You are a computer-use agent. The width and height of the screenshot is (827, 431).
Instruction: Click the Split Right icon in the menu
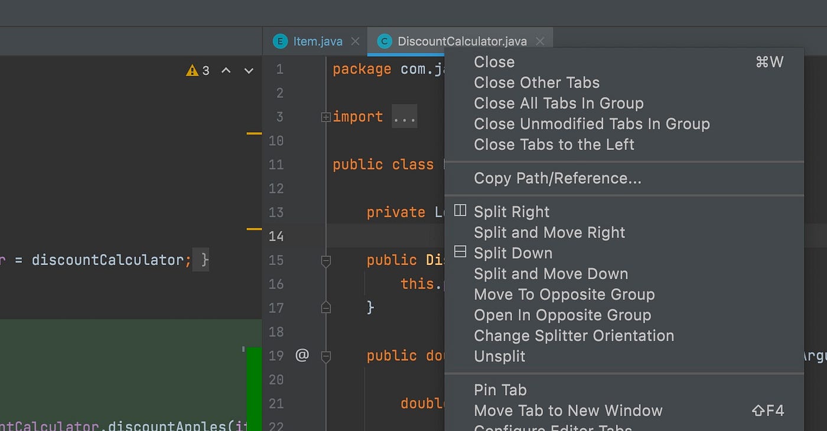click(x=460, y=210)
